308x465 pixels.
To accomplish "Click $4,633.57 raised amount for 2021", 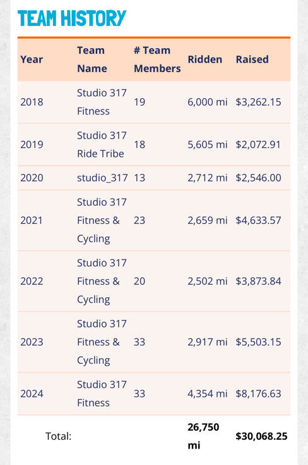I will tap(258, 220).
